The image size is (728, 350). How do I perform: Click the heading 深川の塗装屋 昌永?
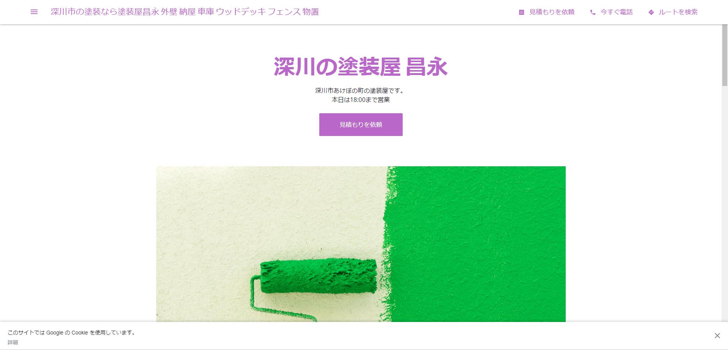(x=361, y=67)
